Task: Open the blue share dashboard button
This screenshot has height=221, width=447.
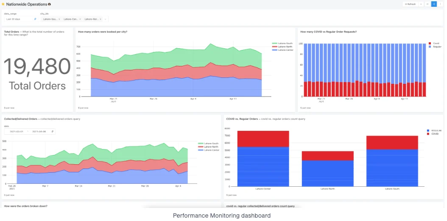Action: [x=434, y=4]
